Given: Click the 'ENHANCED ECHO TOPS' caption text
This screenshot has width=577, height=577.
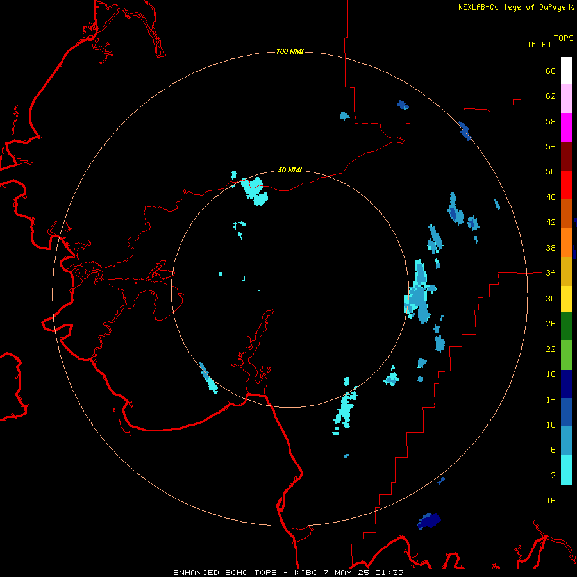Looking at the screenshot, I should (x=225, y=573).
